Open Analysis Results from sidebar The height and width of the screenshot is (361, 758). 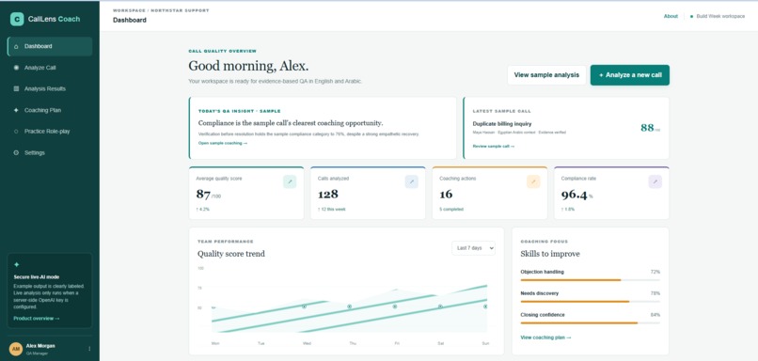coord(50,89)
